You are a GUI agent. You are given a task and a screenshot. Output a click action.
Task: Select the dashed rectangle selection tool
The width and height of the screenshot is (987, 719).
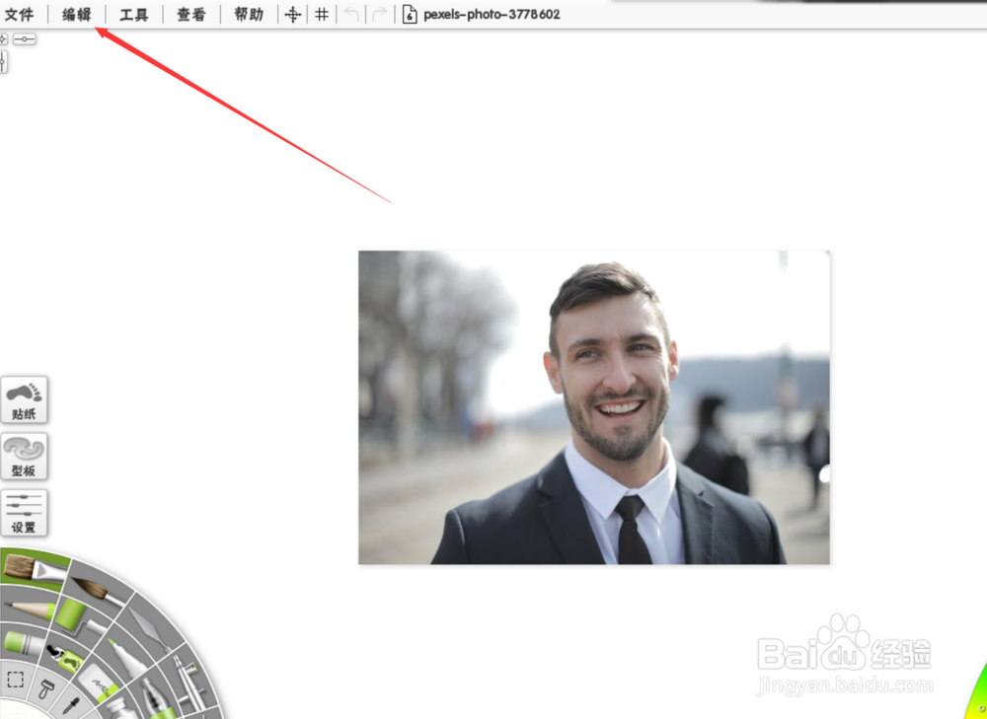click(15, 680)
